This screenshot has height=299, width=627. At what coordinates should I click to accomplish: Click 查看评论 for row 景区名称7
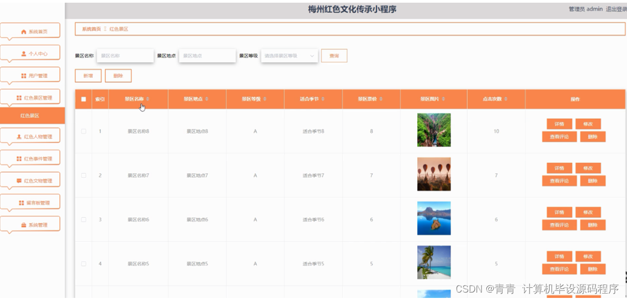(559, 181)
